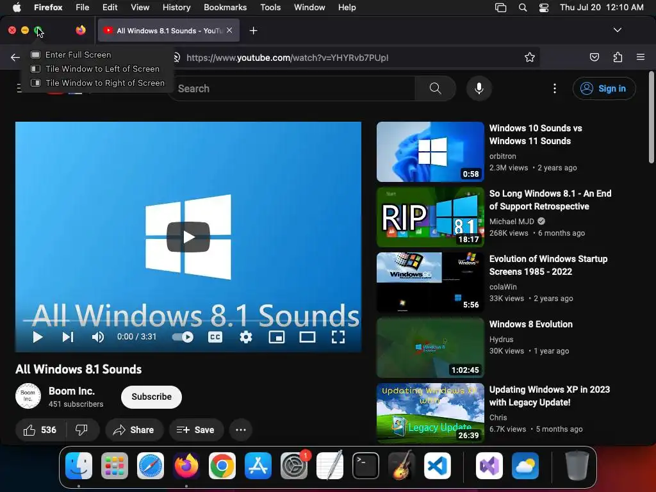Open video settings gear icon
The height and width of the screenshot is (492, 656).
[x=246, y=337]
